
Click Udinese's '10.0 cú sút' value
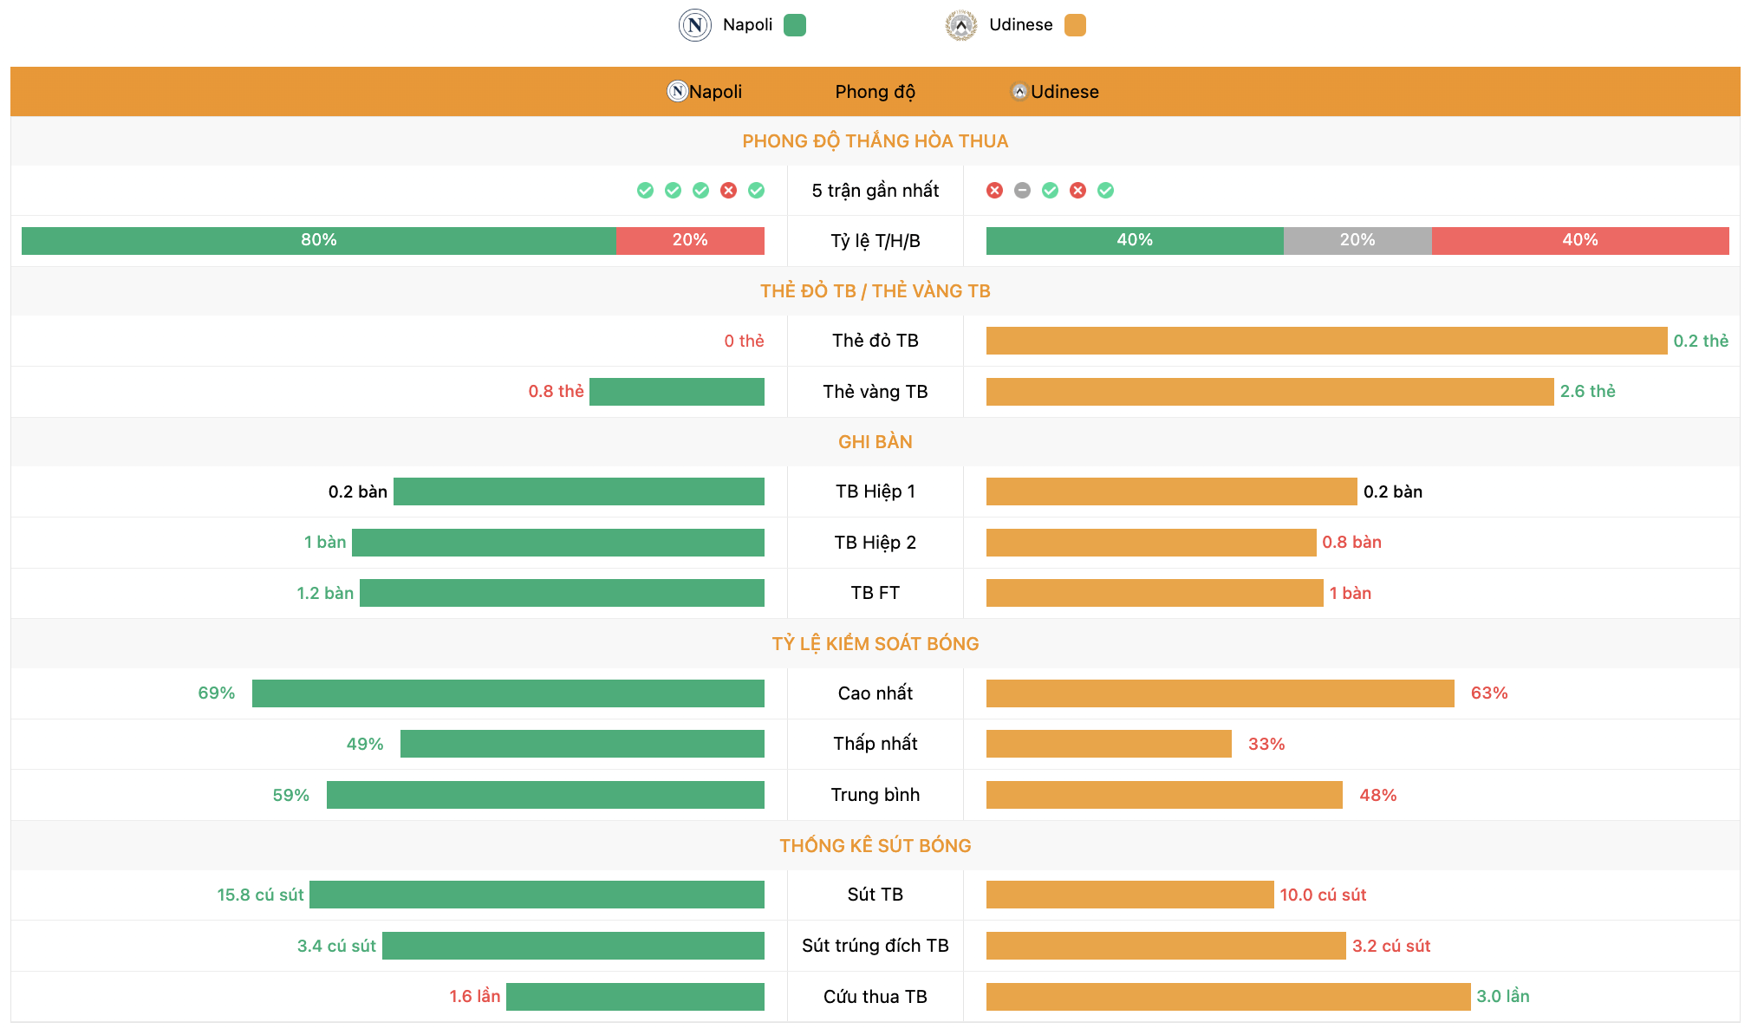click(x=1323, y=895)
